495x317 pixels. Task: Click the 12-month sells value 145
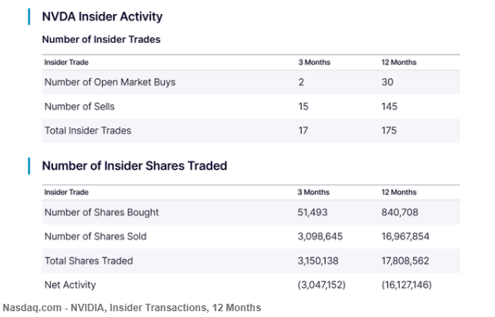(x=389, y=107)
